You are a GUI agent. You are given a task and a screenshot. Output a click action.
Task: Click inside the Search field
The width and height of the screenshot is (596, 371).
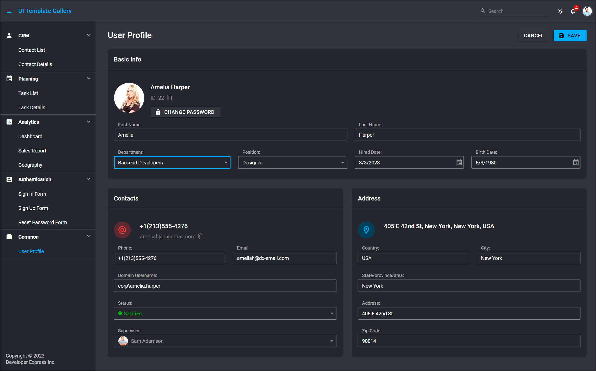pyautogui.click(x=514, y=11)
